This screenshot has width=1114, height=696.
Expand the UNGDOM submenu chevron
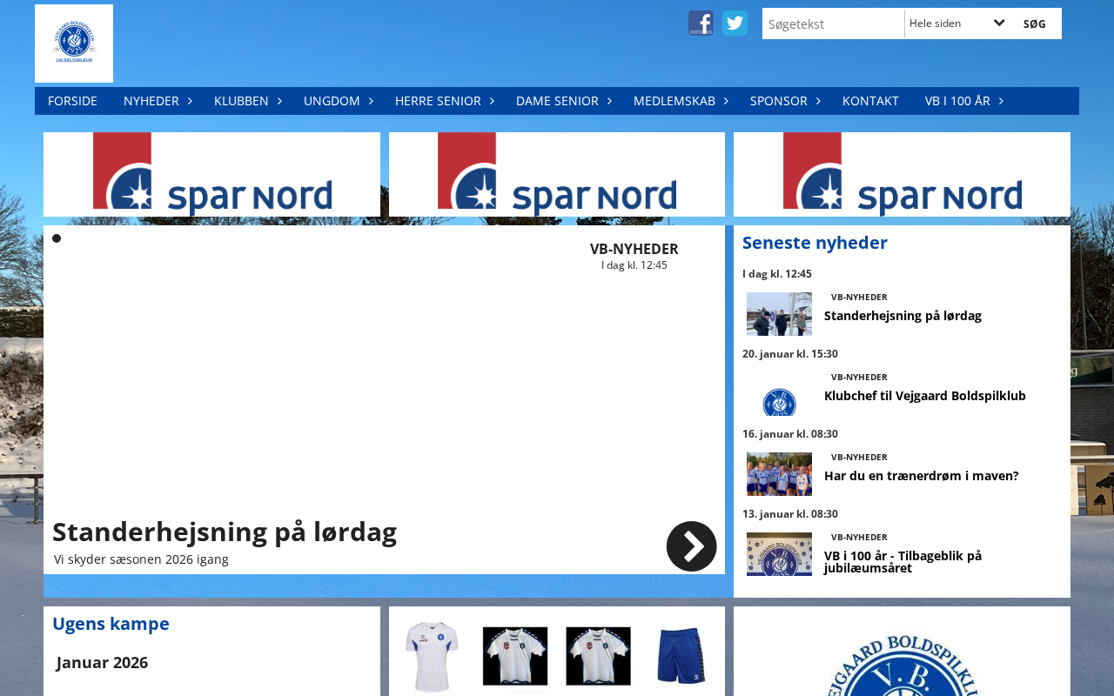tap(371, 101)
